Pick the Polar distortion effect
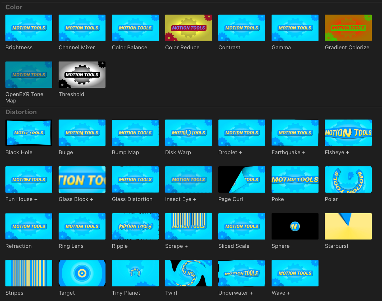The width and height of the screenshot is (382, 301). click(x=348, y=179)
